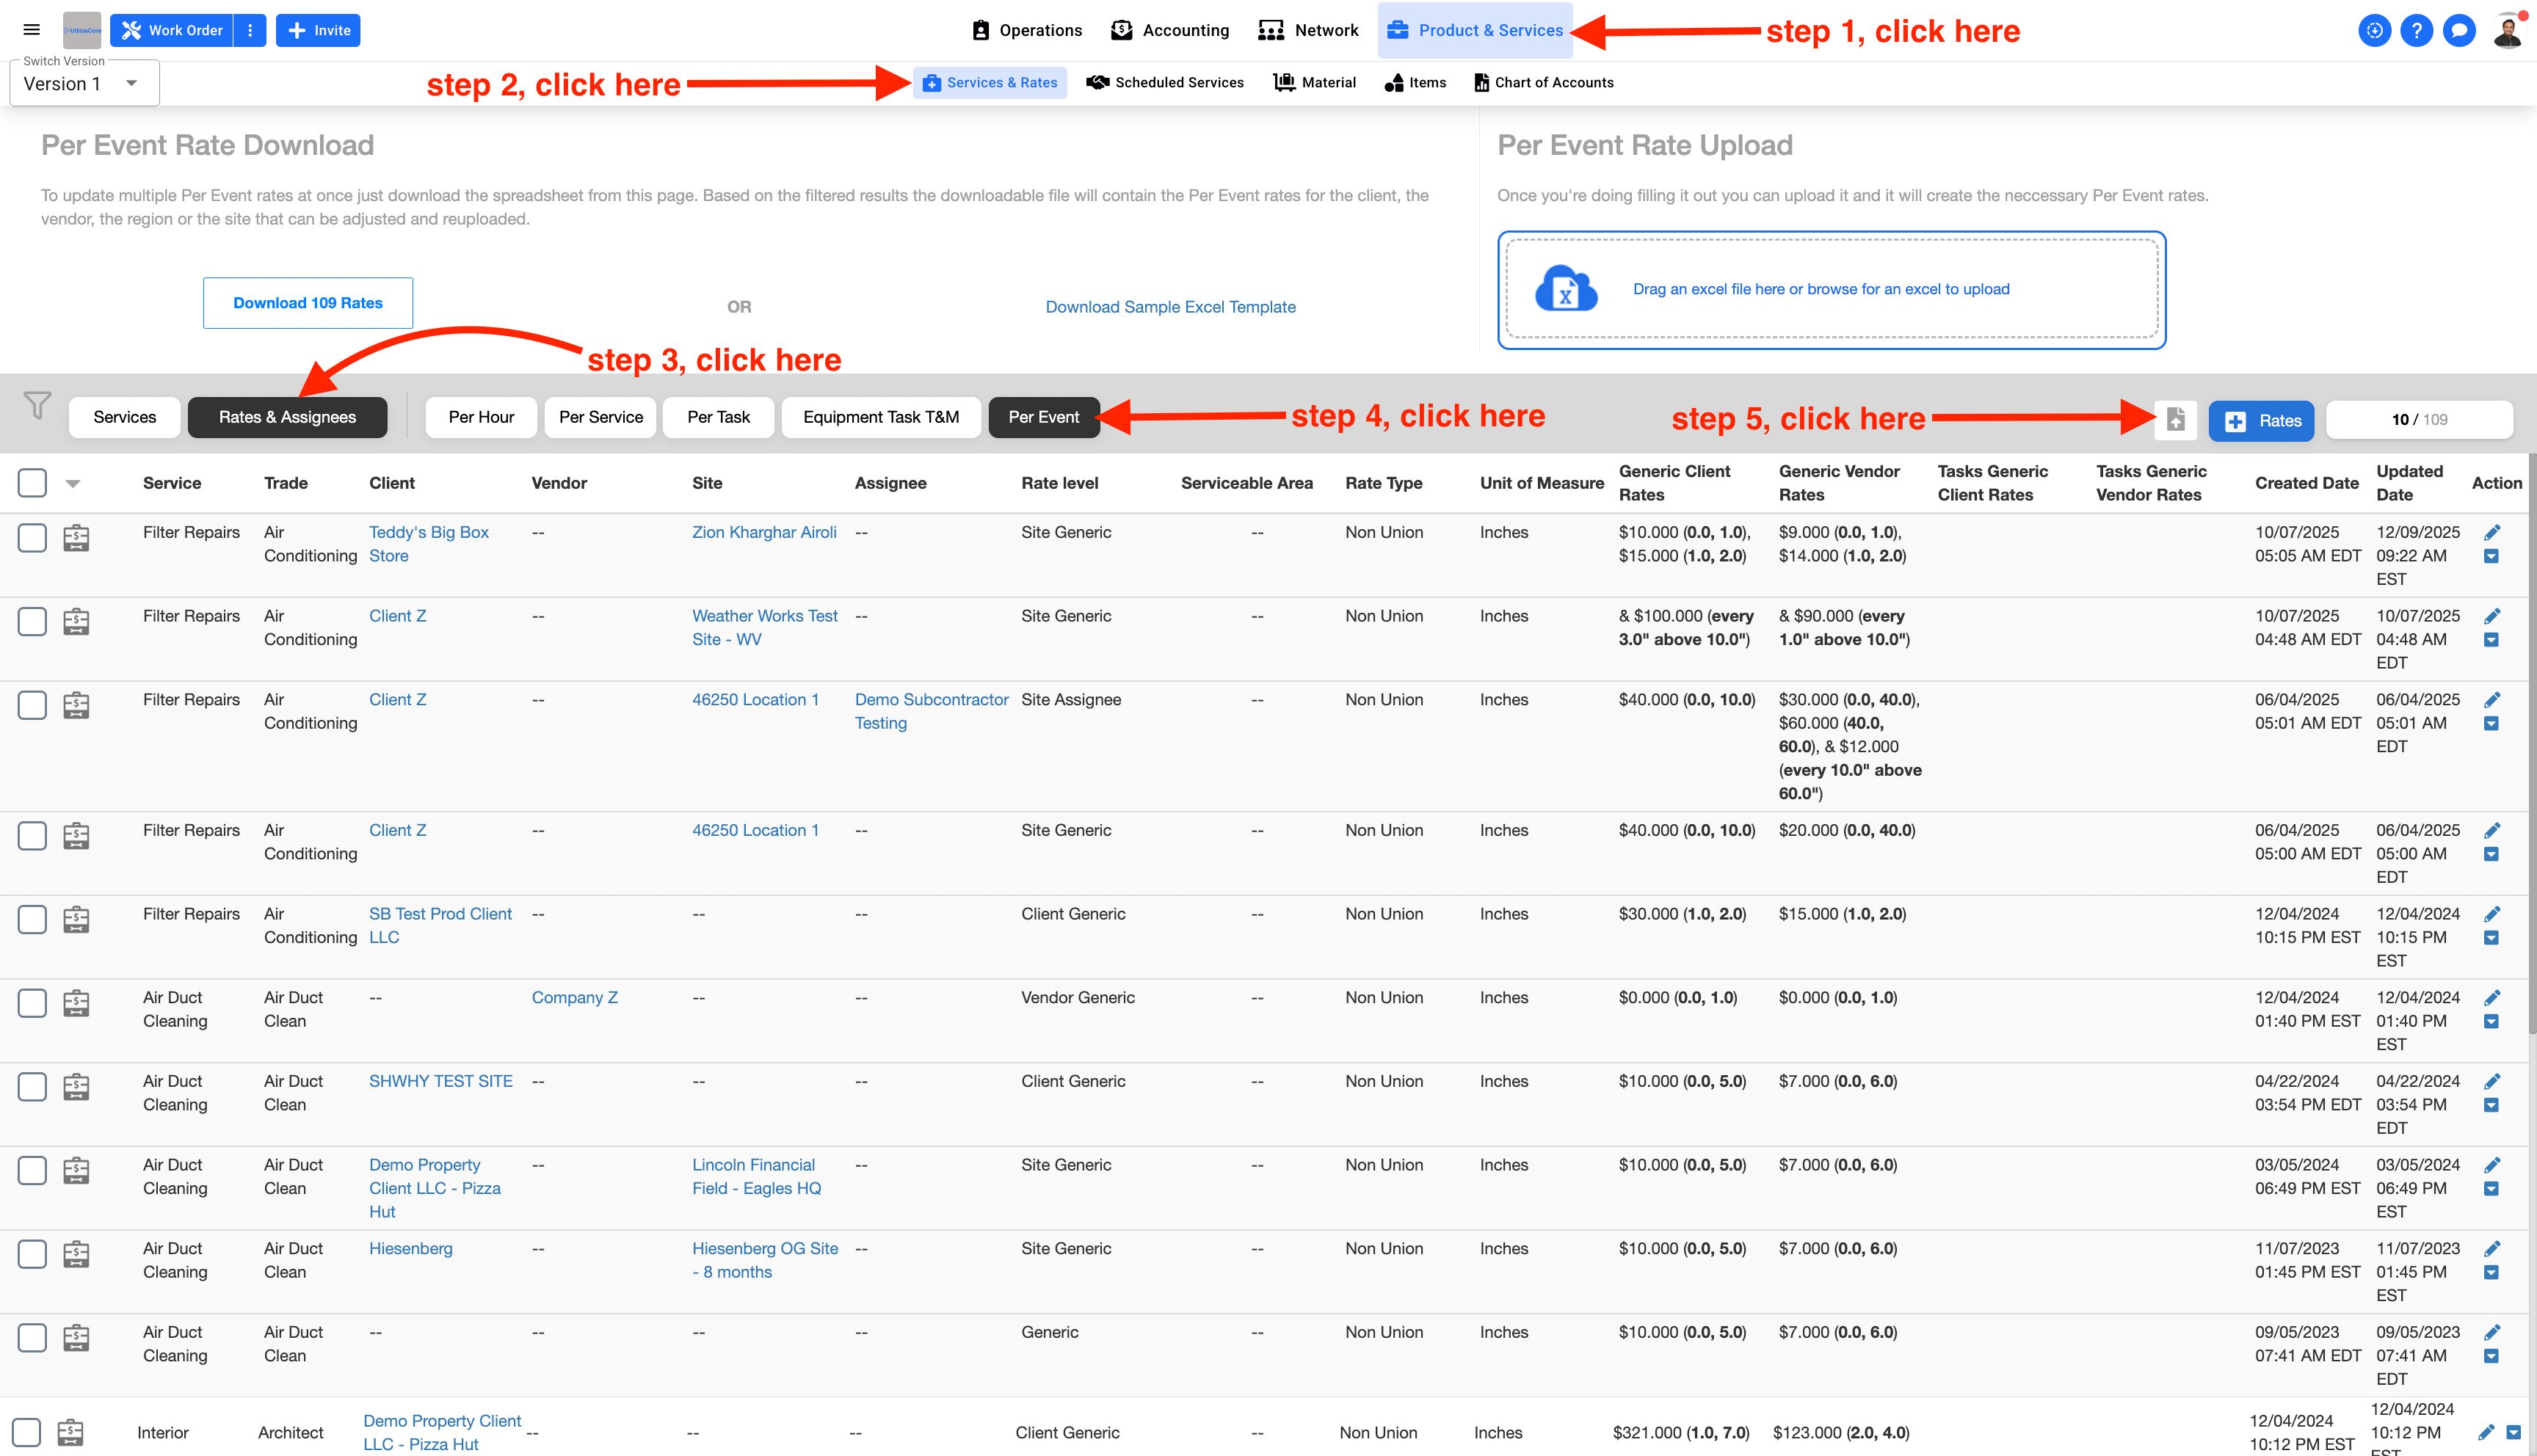Check the select-all checkbox in the table header
Image resolution: width=2537 pixels, height=1456 pixels.
(x=32, y=483)
